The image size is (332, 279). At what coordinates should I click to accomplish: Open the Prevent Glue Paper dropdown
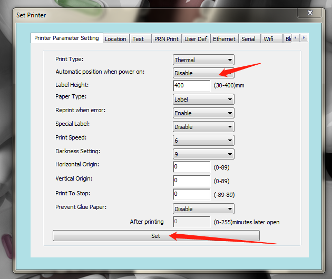203,209
